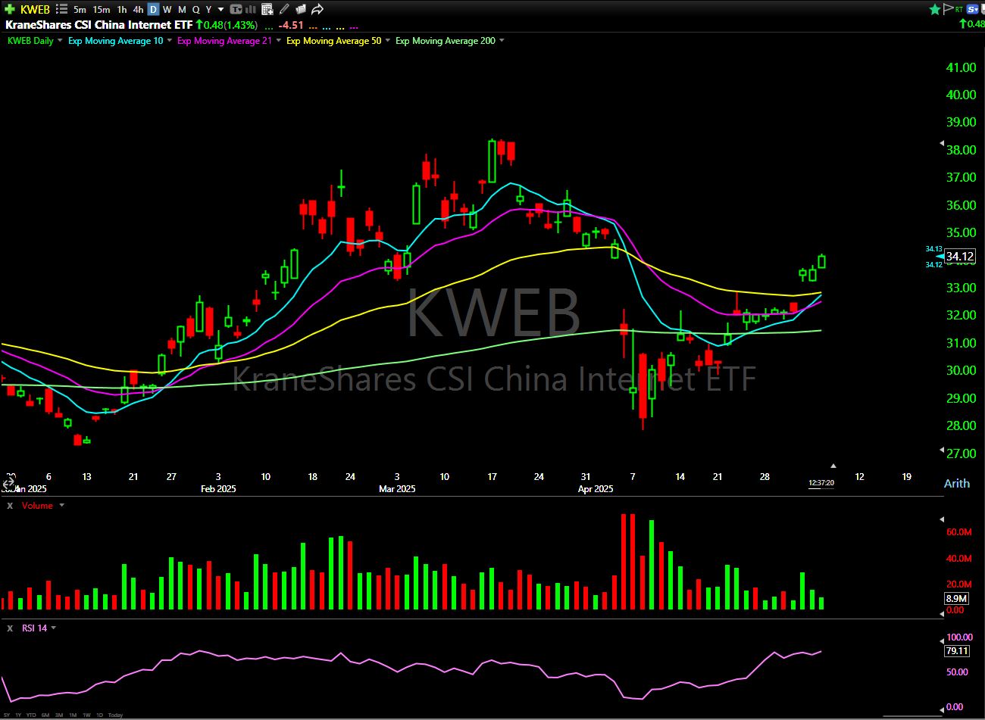
Task: Set chart range to 1D
Action: (99, 715)
